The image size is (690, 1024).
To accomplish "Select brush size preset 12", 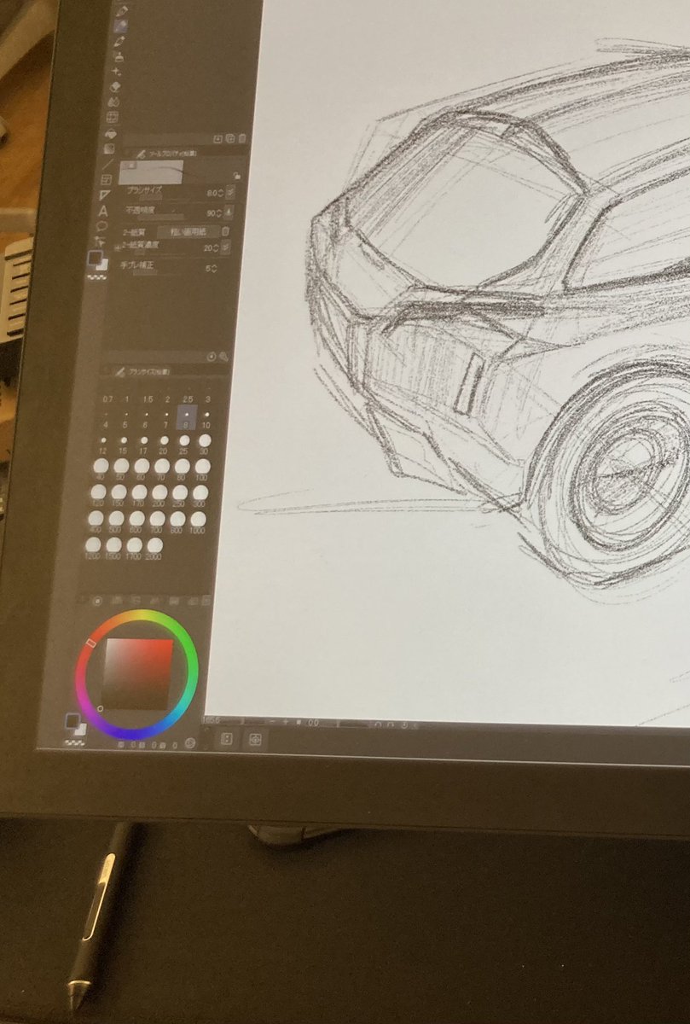I will pyautogui.click(x=103, y=444).
